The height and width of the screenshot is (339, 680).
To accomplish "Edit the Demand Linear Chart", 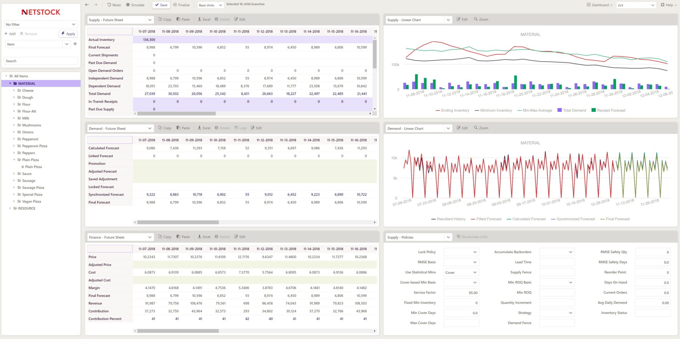I will (462, 128).
